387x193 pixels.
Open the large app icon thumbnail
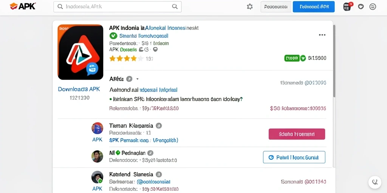coord(80,52)
